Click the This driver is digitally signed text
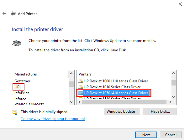 point(45,112)
